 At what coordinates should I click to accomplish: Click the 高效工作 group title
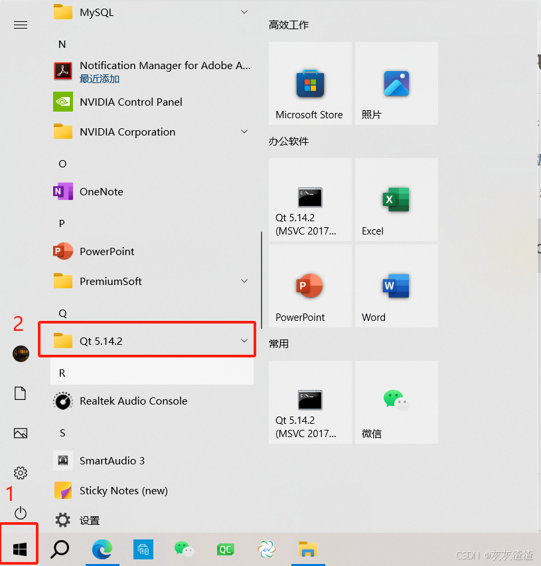[289, 25]
